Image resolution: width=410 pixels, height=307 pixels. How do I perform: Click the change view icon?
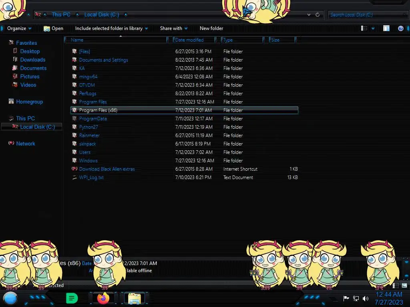364,28
